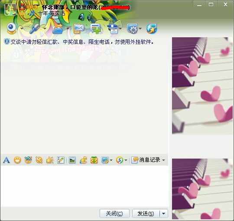The width and height of the screenshot is (234, 221).
Task: Expand screen capture options arrow
Action: coord(111,160)
